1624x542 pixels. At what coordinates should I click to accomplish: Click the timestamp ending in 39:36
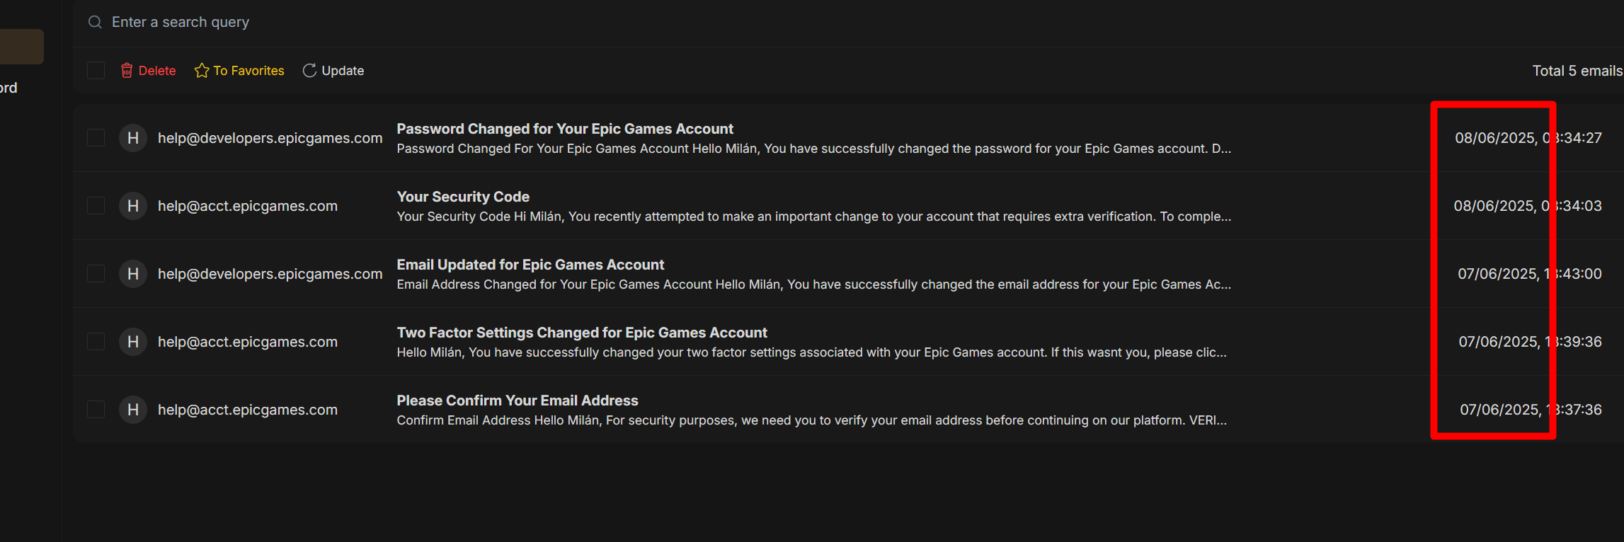(x=1531, y=342)
